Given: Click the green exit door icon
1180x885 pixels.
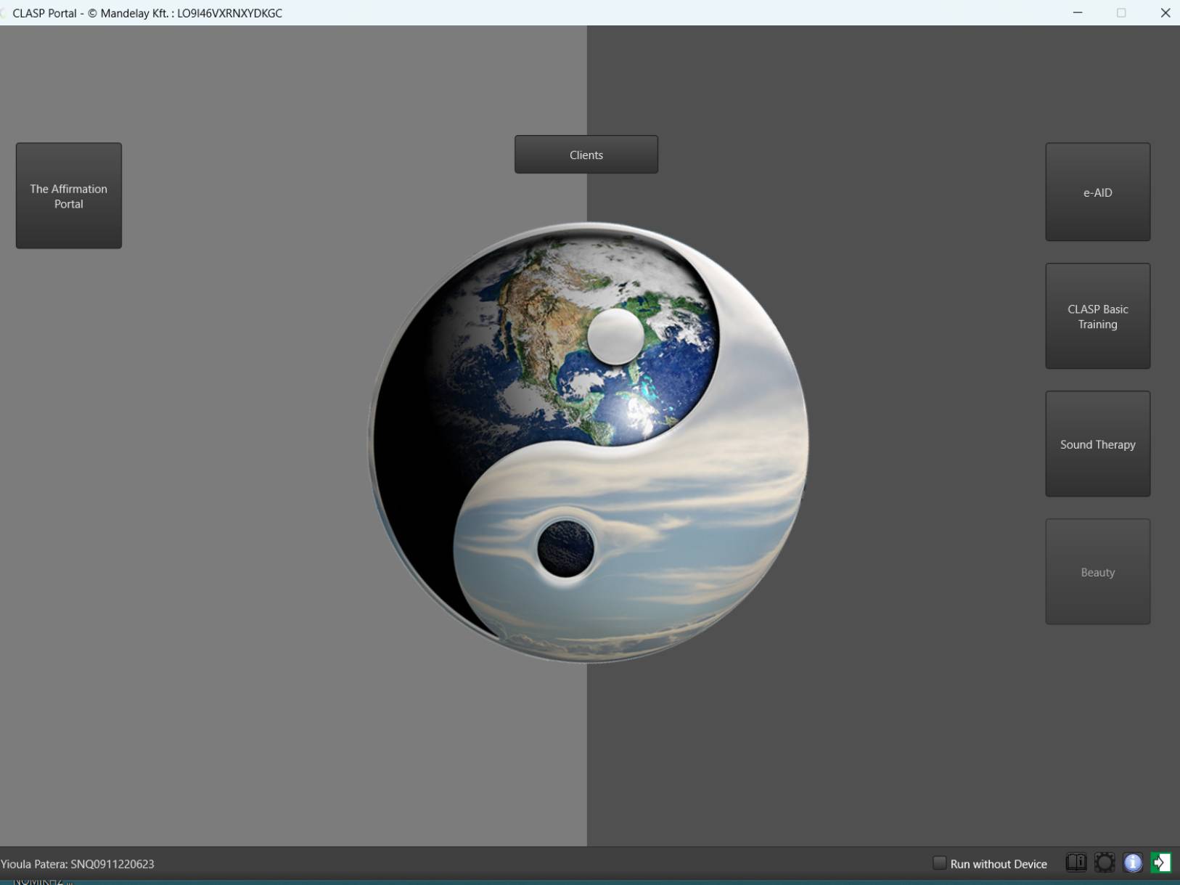Looking at the screenshot, I should pyautogui.click(x=1160, y=862).
